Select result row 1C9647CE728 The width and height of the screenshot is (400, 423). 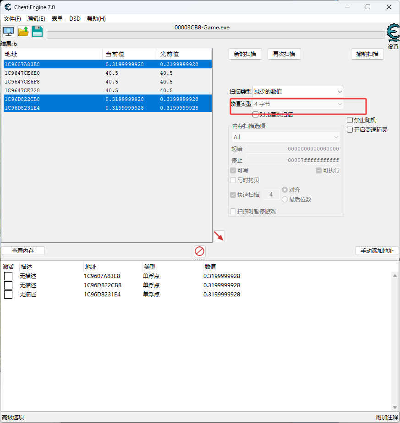pos(108,90)
